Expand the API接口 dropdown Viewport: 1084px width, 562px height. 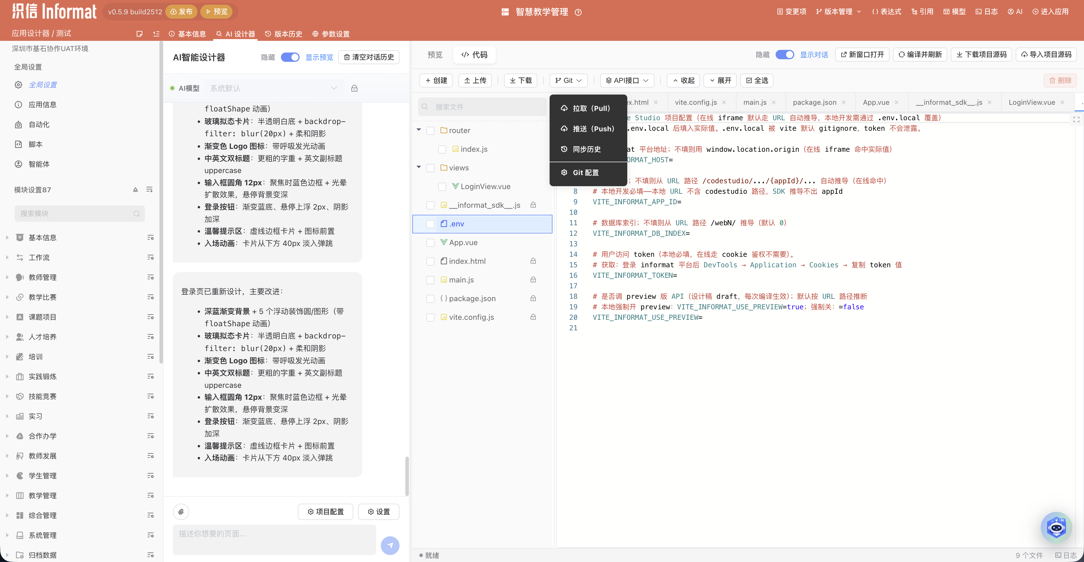(x=627, y=80)
